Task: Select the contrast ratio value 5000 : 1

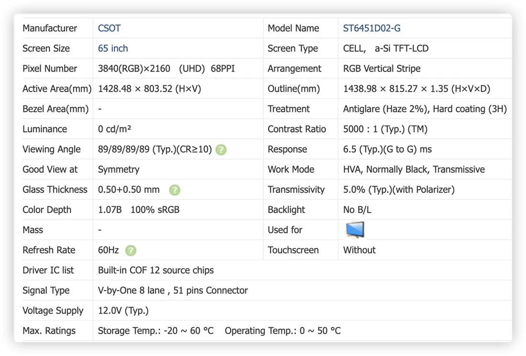Action: pyautogui.click(x=385, y=129)
